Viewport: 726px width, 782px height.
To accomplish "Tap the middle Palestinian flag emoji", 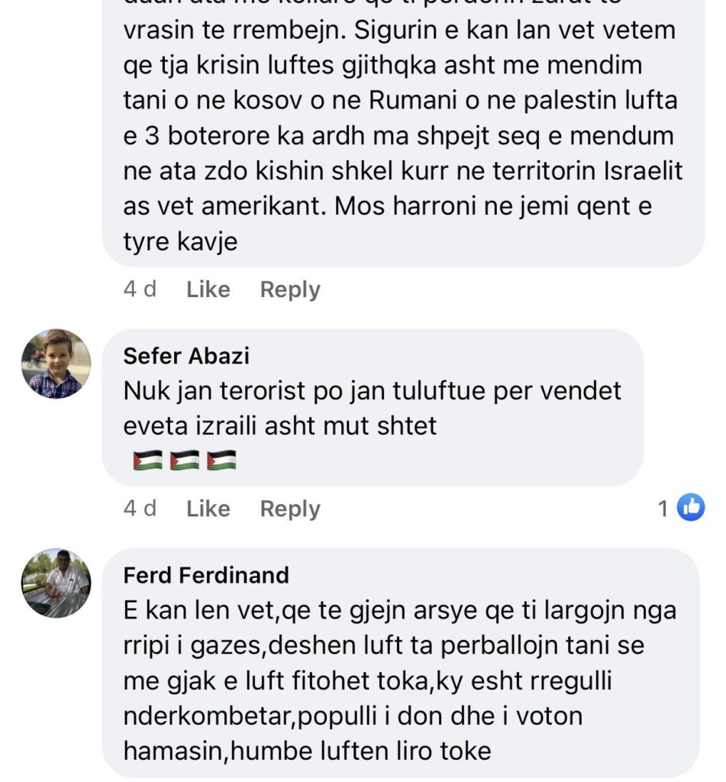I will (x=184, y=460).
